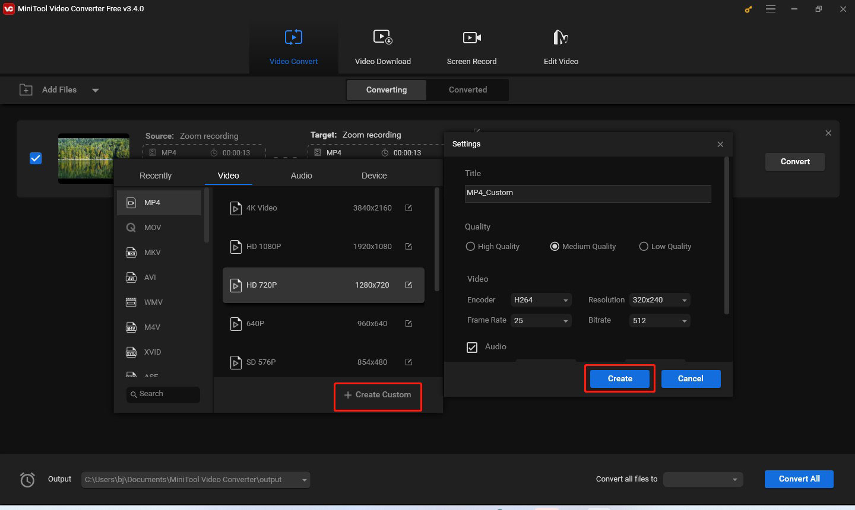Click the Create button in Settings
Image resolution: width=855 pixels, height=510 pixels.
pyautogui.click(x=620, y=378)
